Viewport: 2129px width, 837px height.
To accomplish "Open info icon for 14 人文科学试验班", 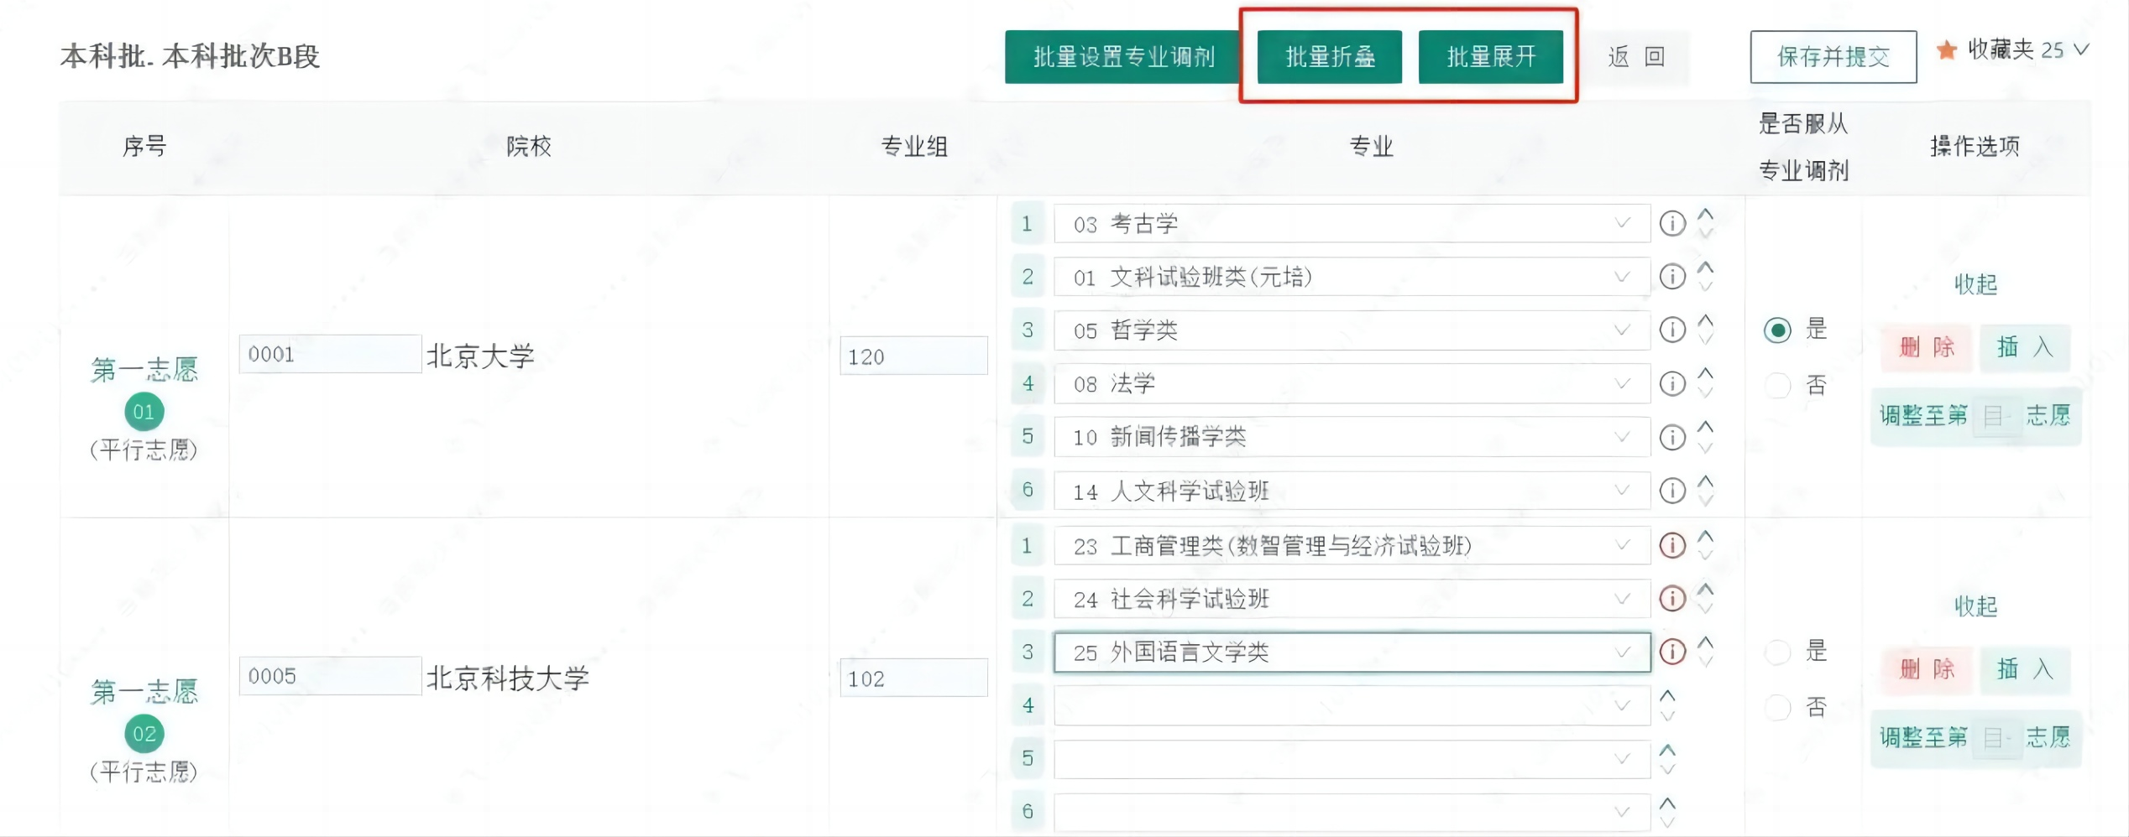I will pyautogui.click(x=1672, y=491).
